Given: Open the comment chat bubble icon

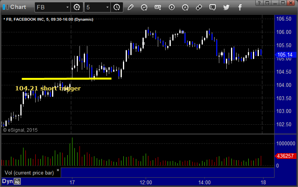Looking at the screenshot, I should [x=213, y=7].
